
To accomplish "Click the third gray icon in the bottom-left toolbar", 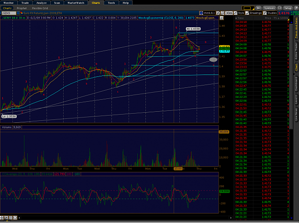I will point(11,217).
